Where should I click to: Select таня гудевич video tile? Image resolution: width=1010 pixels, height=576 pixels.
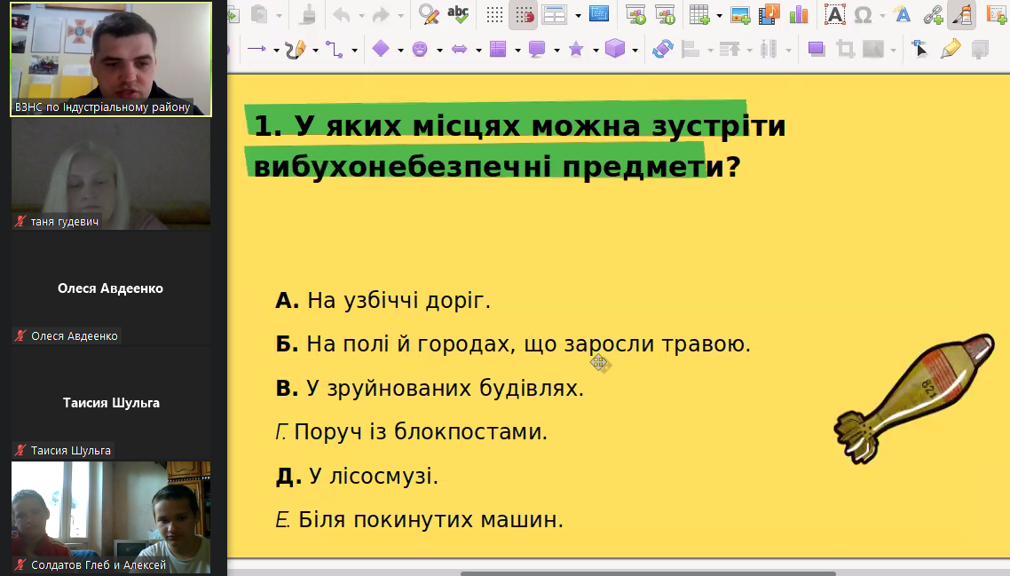[111, 174]
